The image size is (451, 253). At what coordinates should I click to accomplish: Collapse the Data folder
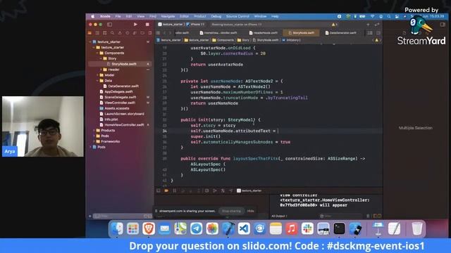(97, 81)
